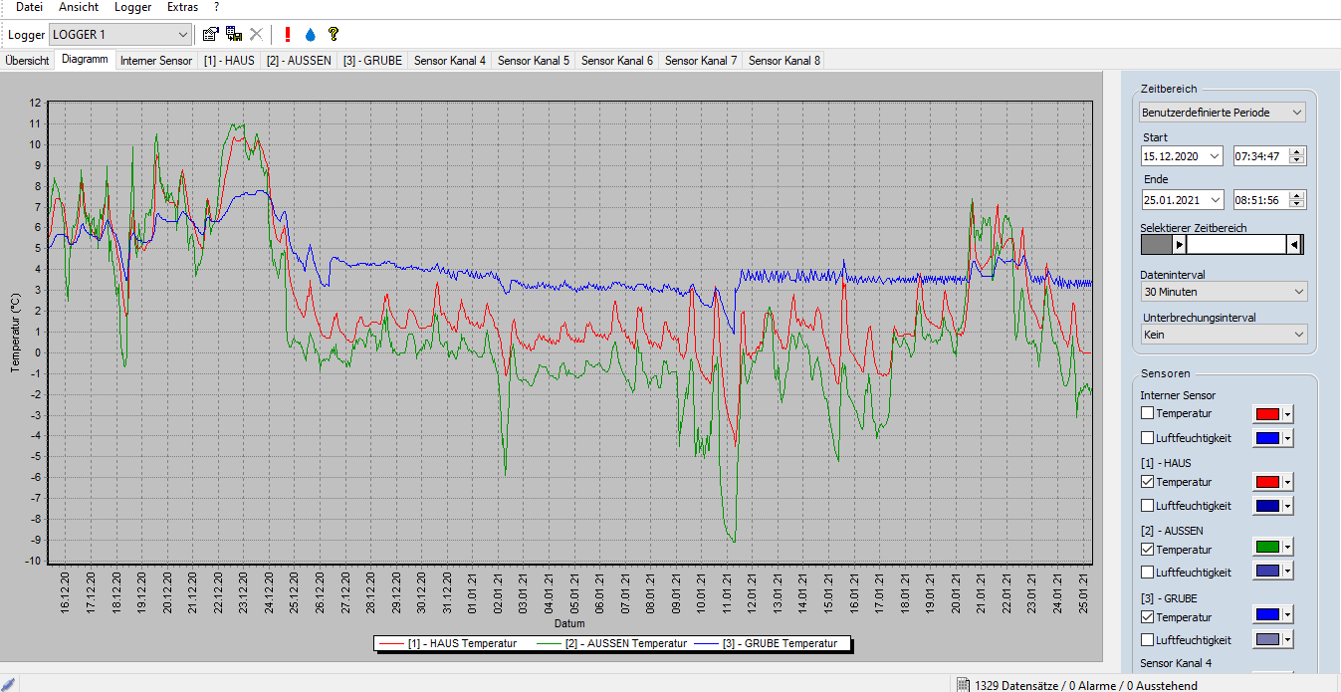Click the save/export logger data icon

pos(234,34)
